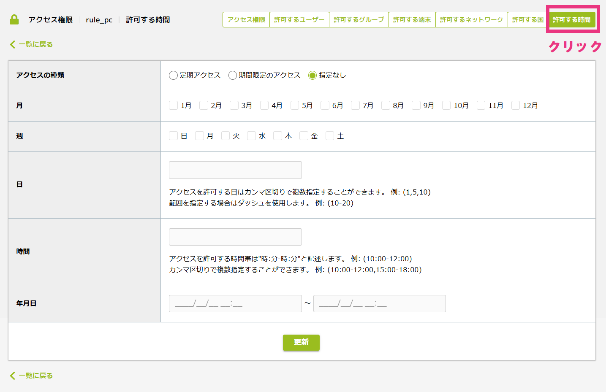The width and height of the screenshot is (606, 392).
Task: Click the 年月日 row label
Action: [26, 303]
